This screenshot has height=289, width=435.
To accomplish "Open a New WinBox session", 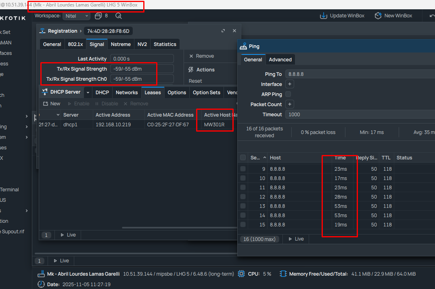I will [378, 16].
